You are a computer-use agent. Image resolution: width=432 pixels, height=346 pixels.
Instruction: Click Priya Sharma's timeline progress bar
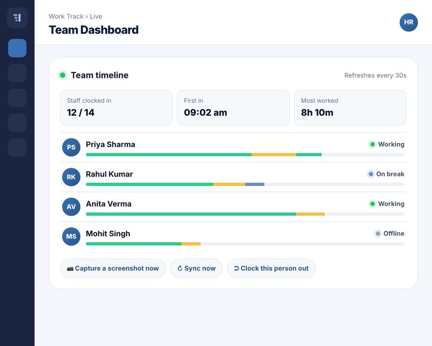[245, 155]
